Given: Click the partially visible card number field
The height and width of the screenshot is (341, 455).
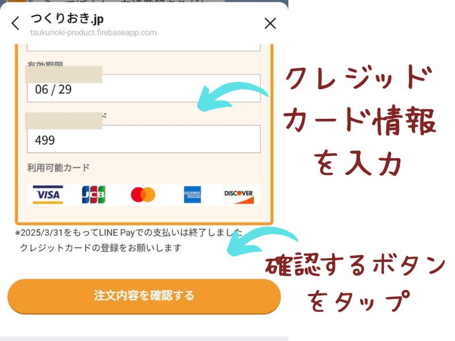Looking at the screenshot, I should coord(144,48).
